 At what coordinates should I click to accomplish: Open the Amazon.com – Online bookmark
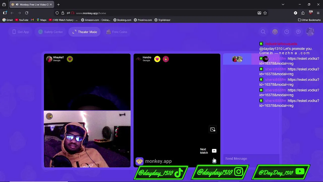click(96, 20)
